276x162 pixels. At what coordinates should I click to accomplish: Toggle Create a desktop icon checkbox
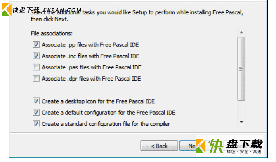pyautogui.click(x=36, y=101)
